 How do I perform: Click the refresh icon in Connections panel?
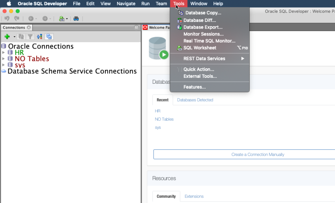pos(22,37)
